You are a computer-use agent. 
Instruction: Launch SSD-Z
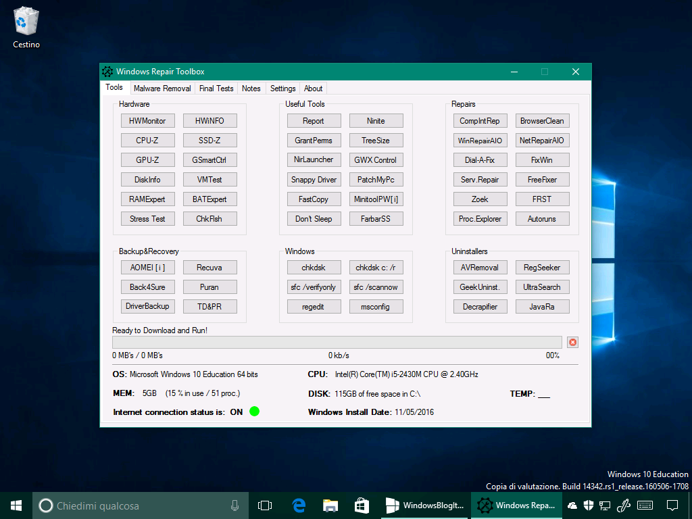point(209,141)
